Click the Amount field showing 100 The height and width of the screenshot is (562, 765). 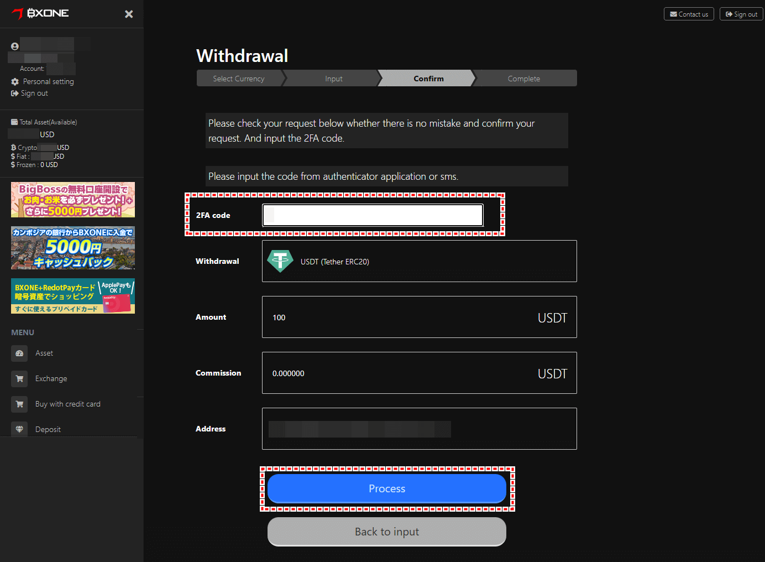click(x=420, y=317)
